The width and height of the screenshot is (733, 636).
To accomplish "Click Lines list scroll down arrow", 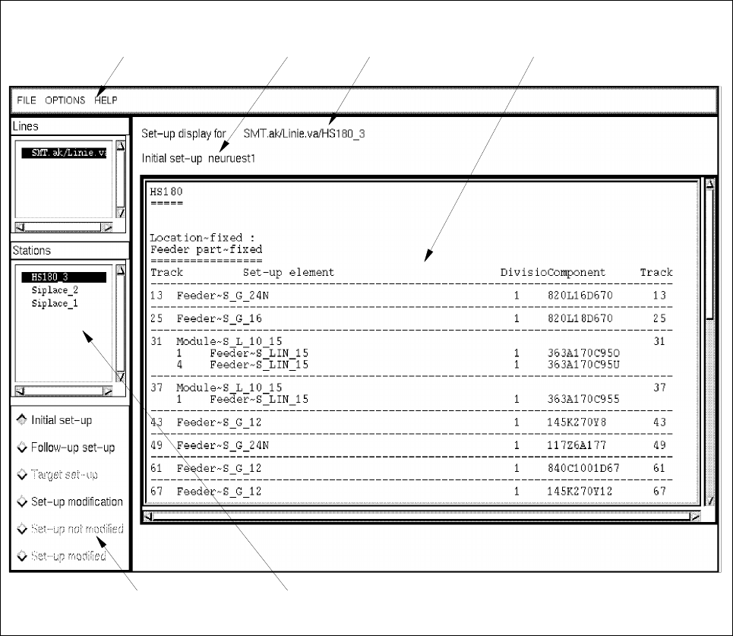I will point(121,213).
